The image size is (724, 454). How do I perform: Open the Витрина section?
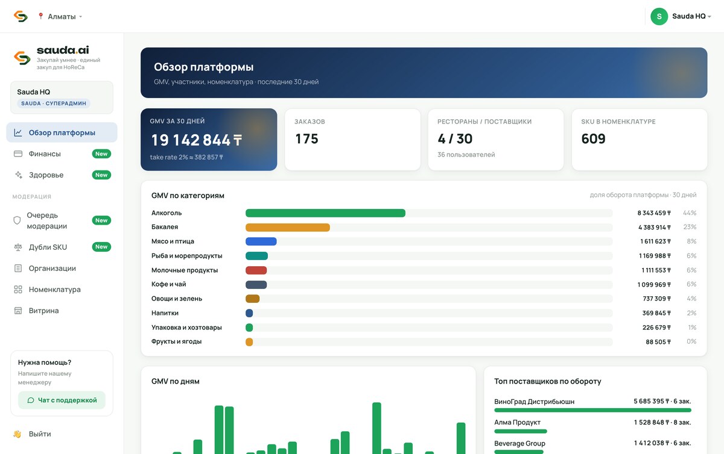click(x=62, y=311)
